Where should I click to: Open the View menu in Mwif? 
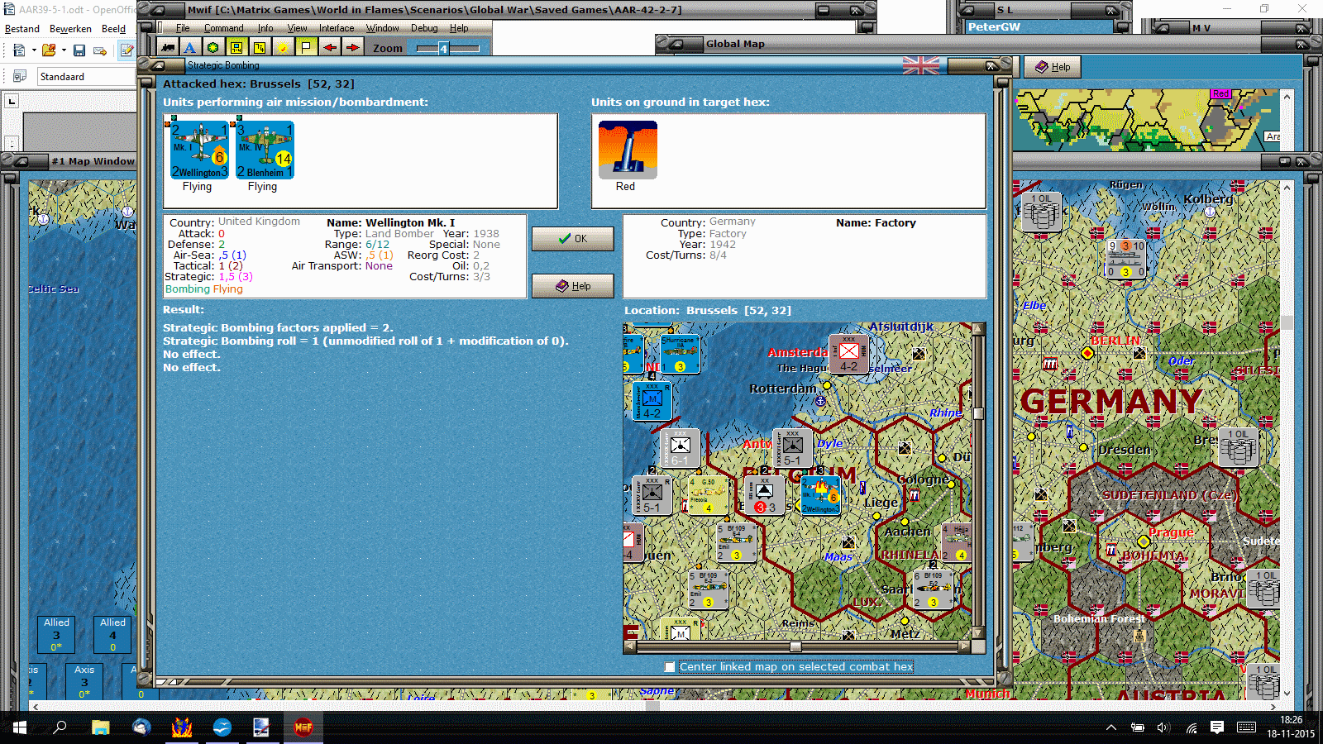[297, 28]
